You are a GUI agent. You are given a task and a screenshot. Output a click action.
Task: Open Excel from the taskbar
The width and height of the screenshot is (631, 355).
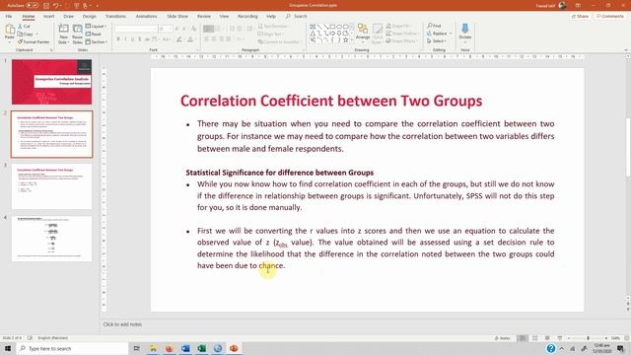coord(201,348)
